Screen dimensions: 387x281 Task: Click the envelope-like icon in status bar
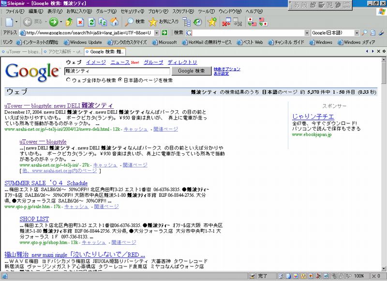(x=303, y=276)
